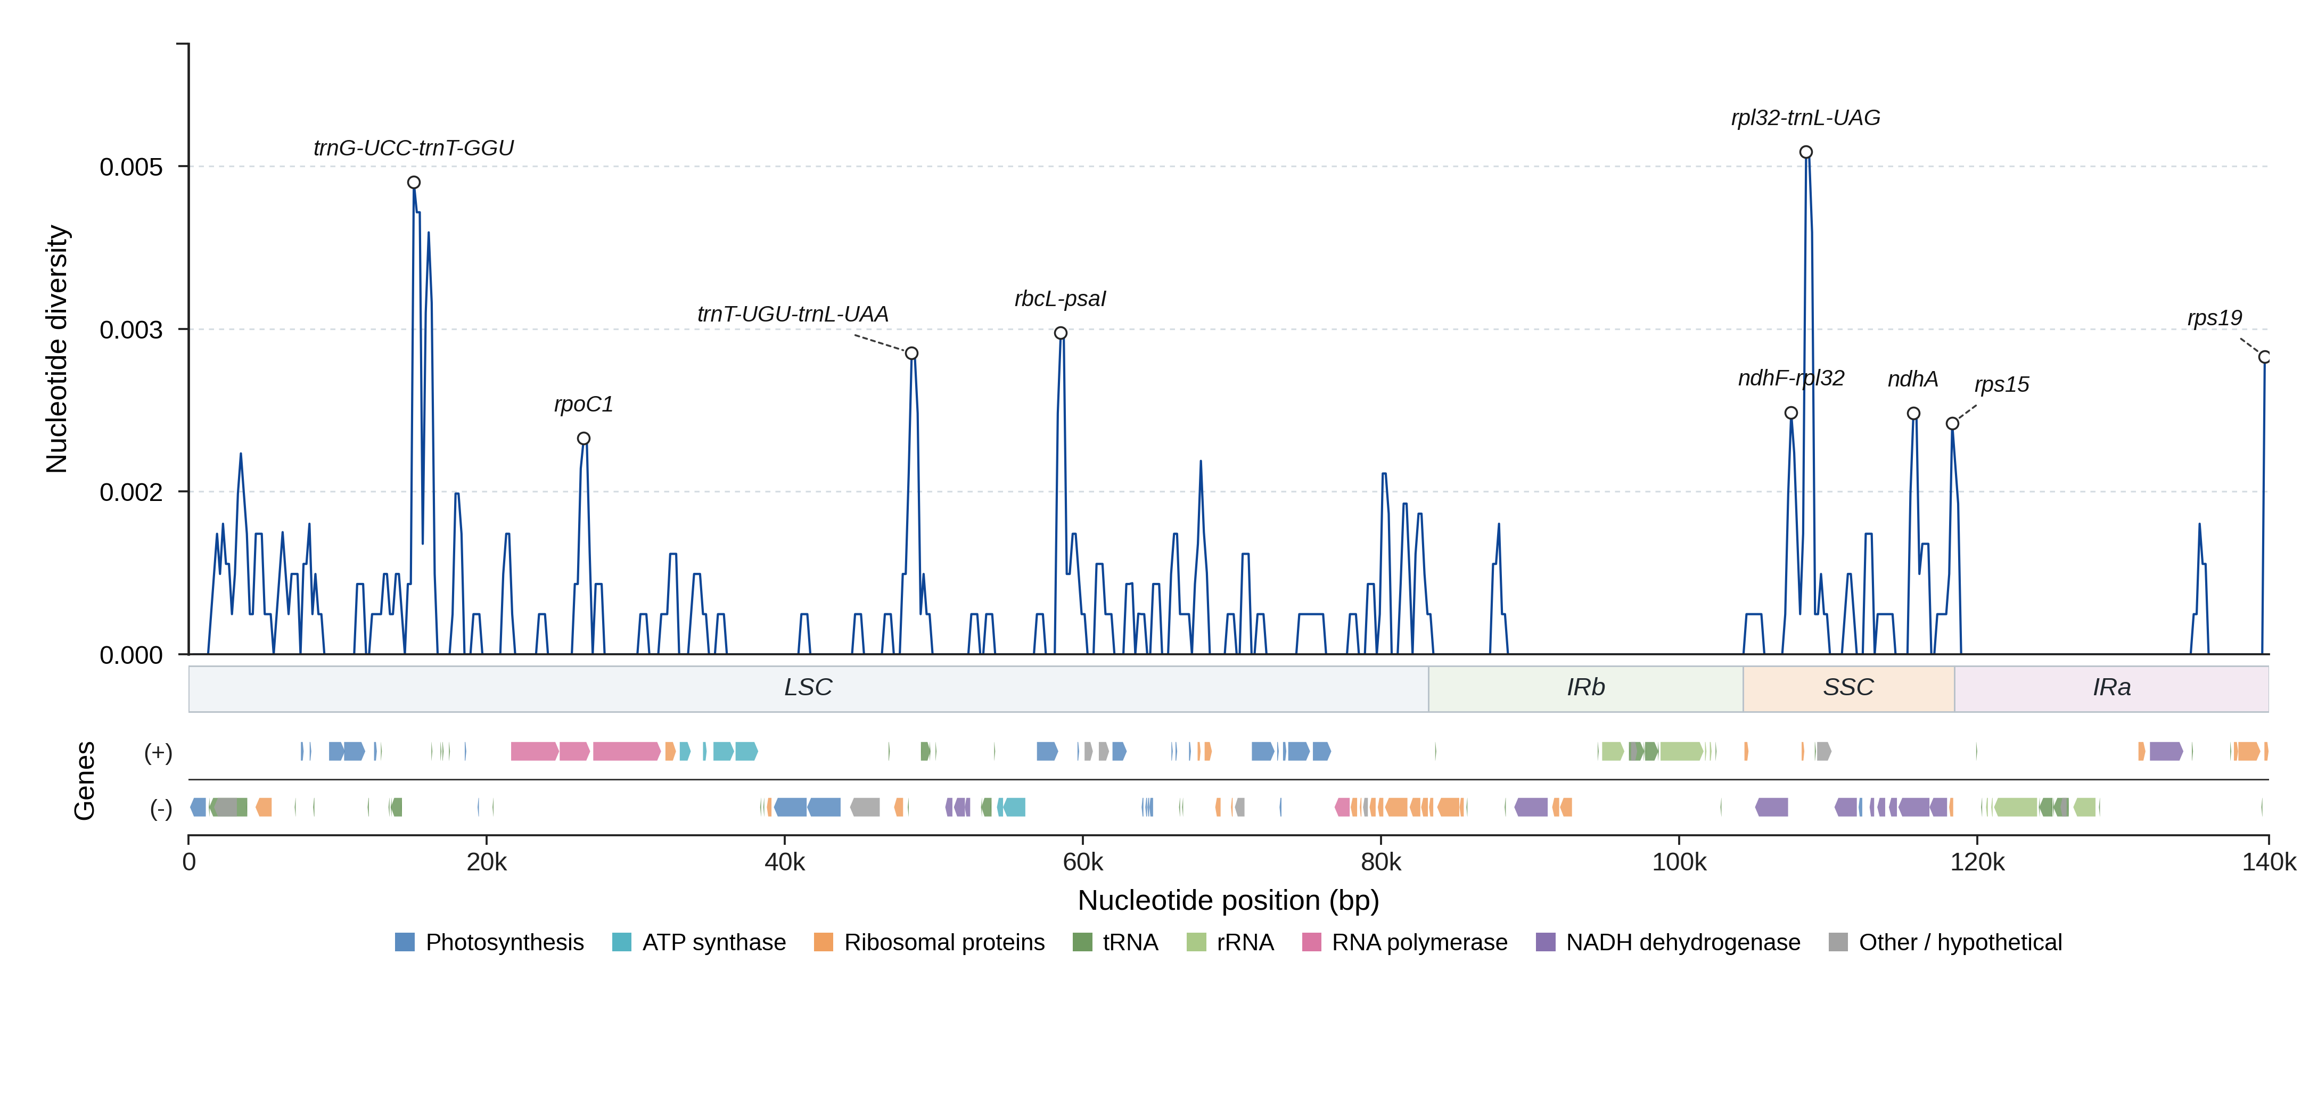Click the IRa region bar

[2111, 688]
